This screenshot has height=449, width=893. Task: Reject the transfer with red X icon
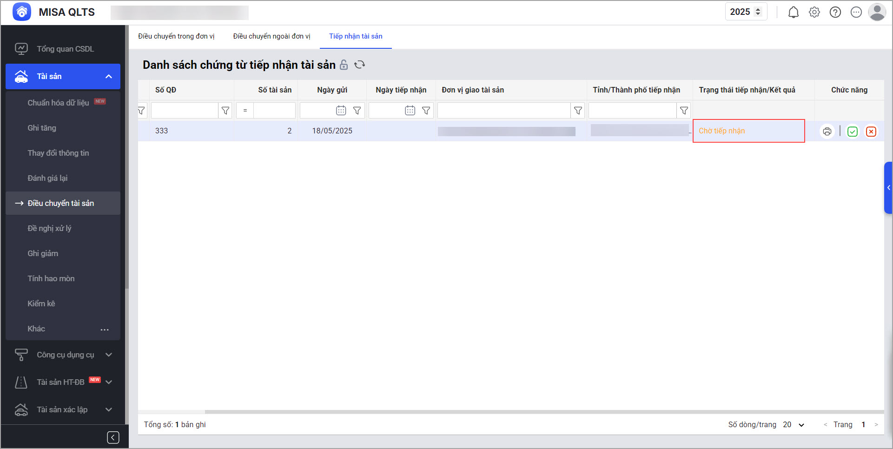pyautogui.click(x=871, y=132)
